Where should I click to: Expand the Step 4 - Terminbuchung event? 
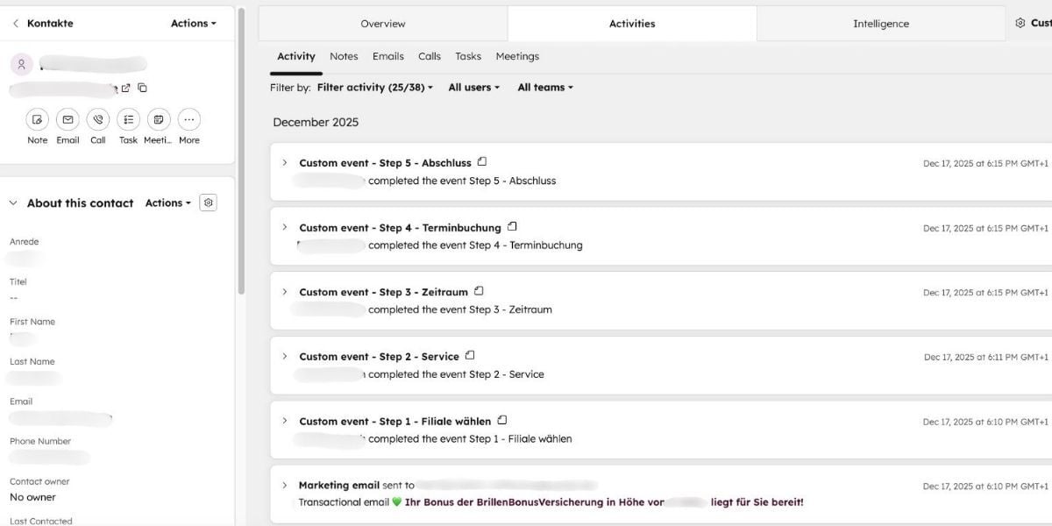(284, 227)
